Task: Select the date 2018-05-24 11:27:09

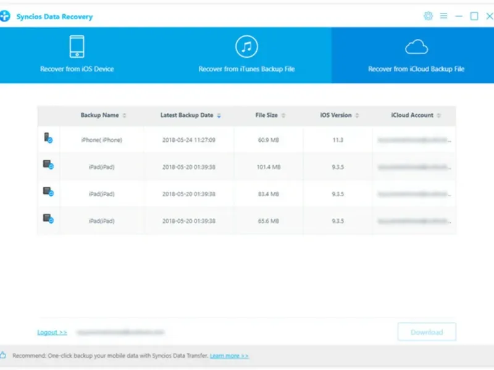Action: pos(189,140)
